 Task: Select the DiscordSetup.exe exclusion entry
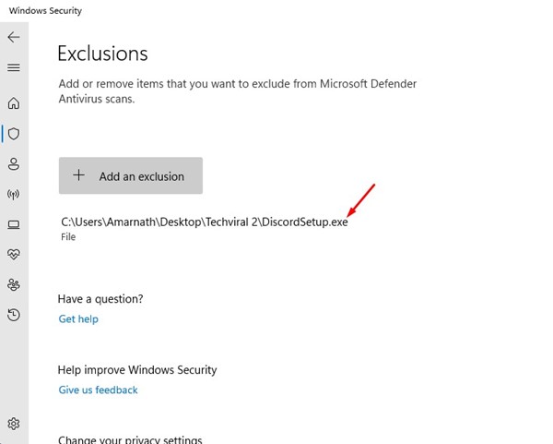click(x=204, y=222)
